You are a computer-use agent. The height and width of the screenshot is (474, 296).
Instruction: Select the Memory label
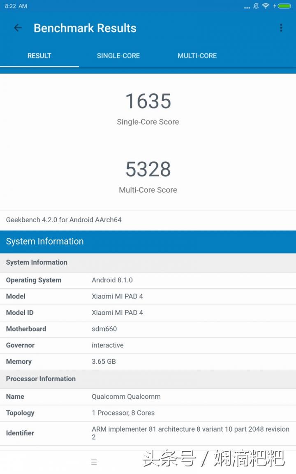pos(19,362)
